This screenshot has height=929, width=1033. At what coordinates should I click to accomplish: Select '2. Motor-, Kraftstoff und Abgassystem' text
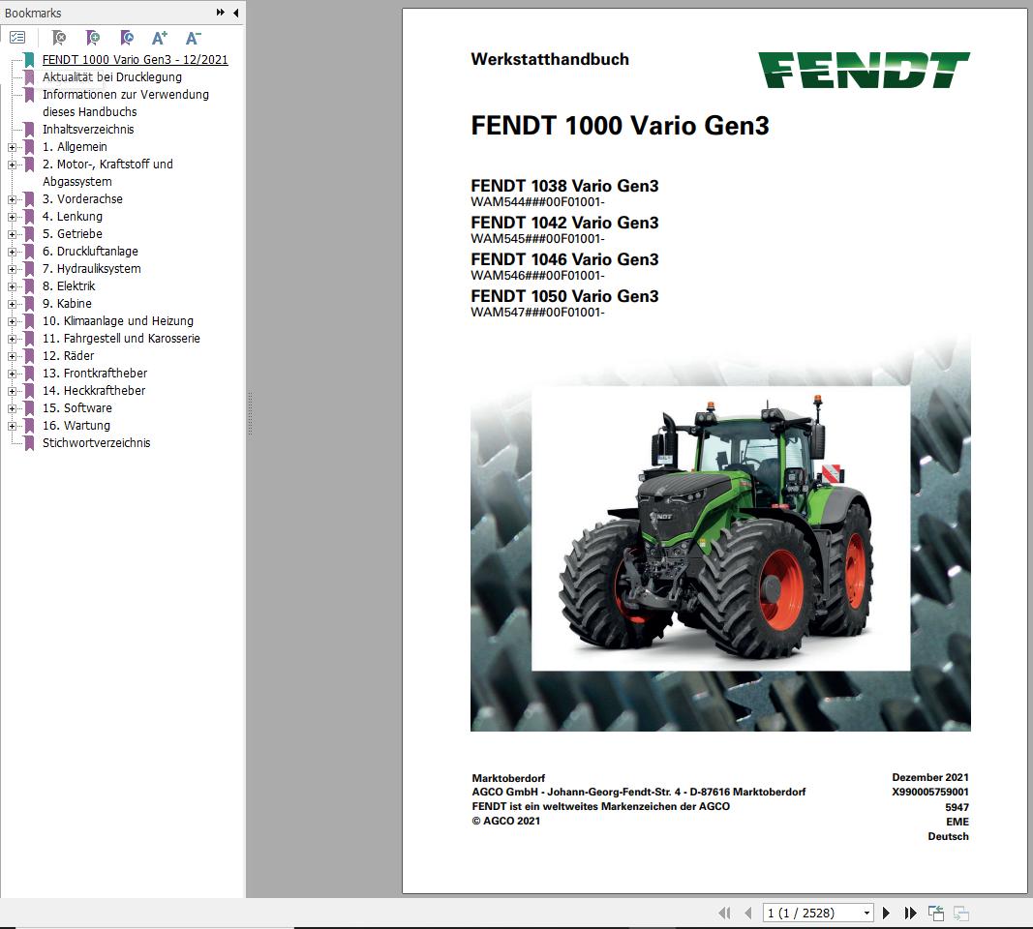point(107,172)
